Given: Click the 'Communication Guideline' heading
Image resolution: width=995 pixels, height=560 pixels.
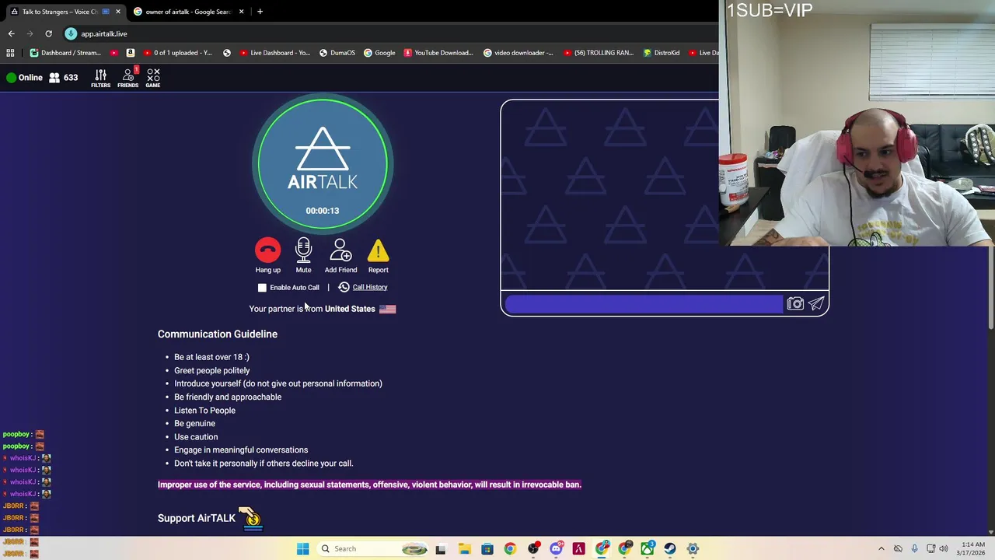Looking at the screenshot, I should 218,334.
